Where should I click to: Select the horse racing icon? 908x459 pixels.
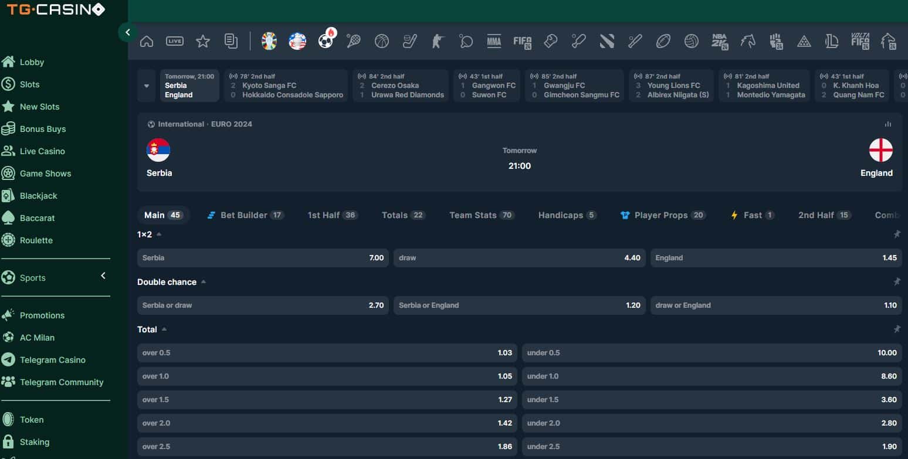(x=748, y=41)
